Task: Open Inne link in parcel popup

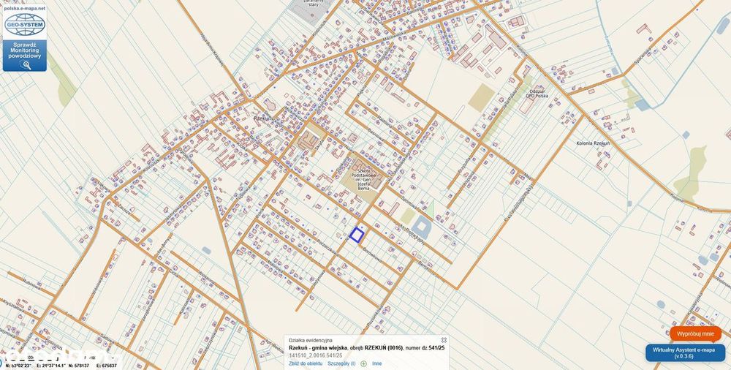Action: click(x=376, y=363)
